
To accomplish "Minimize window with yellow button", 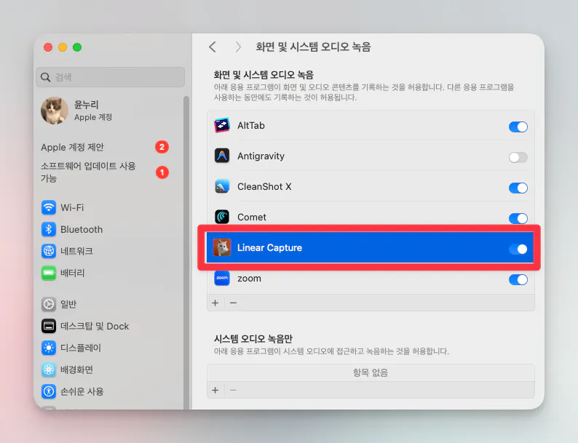I will click(x=63, y=47).
